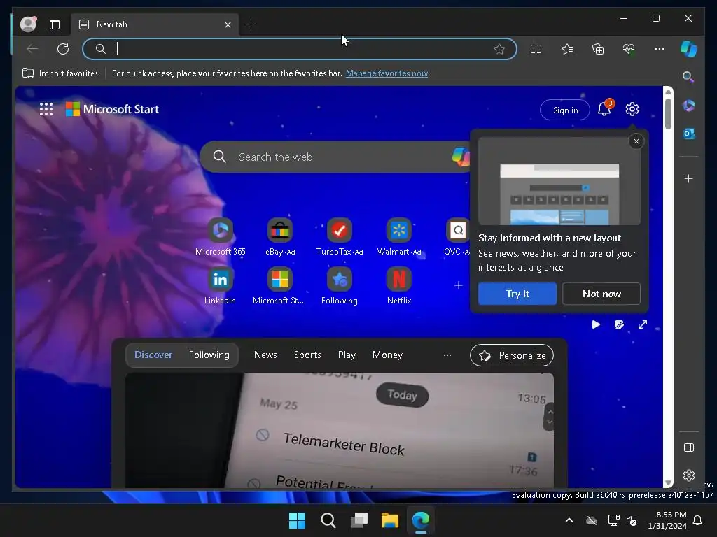
Task: Add a quick link with plus
Action: click(x=458, y=285)
